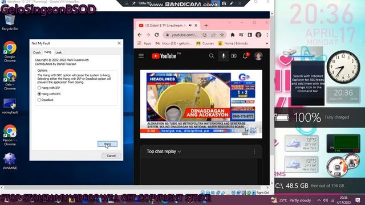The image size is (365, 205).
Task: Go forward in Chrome browser
Action: [x=148, y=35]
